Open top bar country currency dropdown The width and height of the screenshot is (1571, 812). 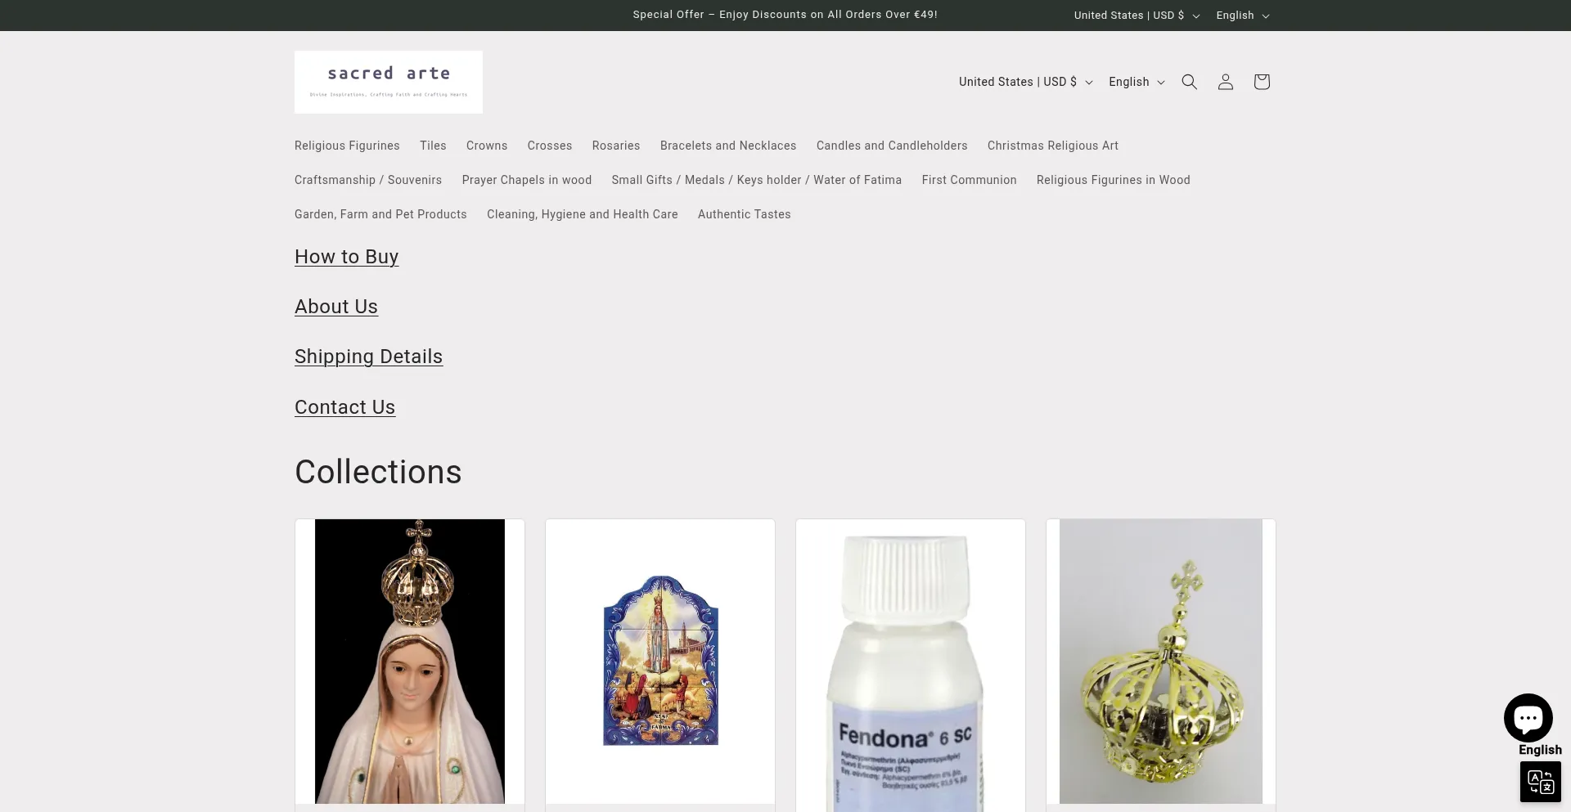[x=1137, y=16]
